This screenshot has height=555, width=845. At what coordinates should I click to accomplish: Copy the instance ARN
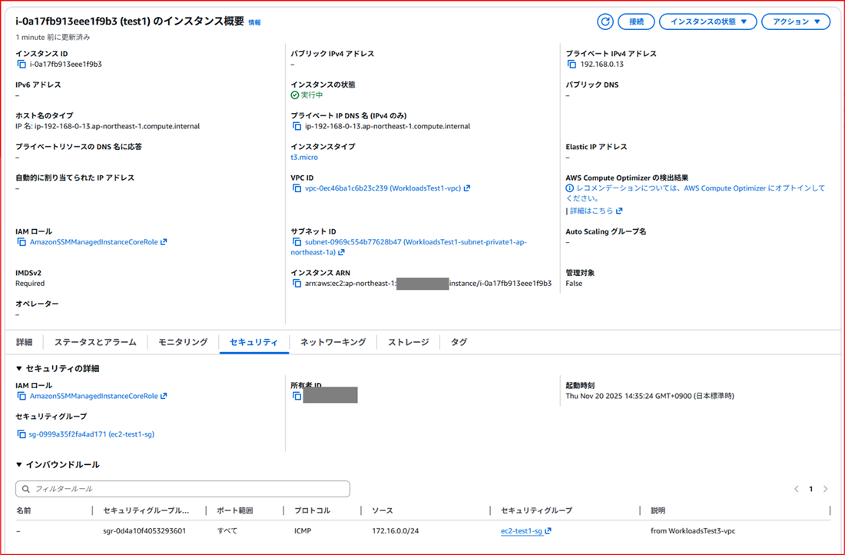click(x=297, y=283)
